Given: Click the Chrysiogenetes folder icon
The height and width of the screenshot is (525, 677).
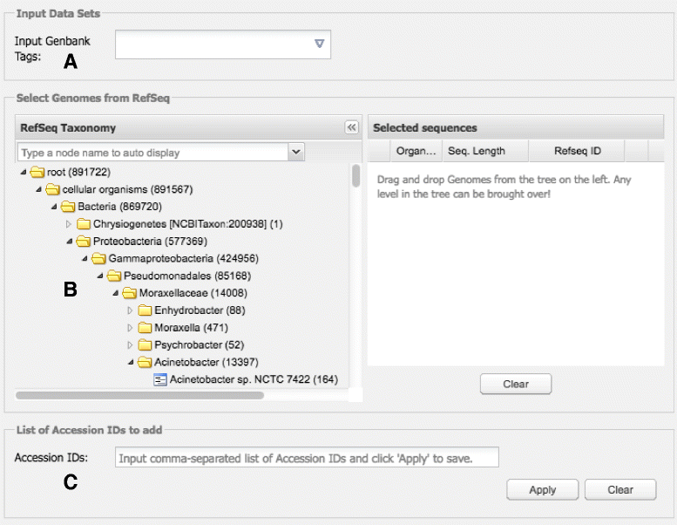Looking at the screenshot, I should pyautogui.click(x=84, y=224).
